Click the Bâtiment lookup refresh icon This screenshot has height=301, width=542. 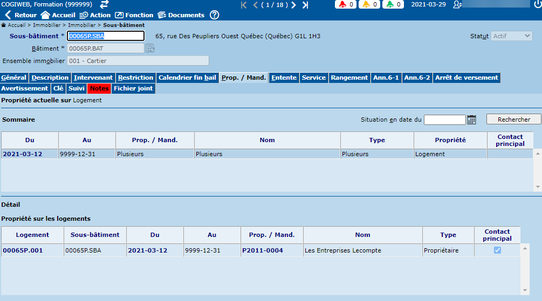tap(150, 48)
